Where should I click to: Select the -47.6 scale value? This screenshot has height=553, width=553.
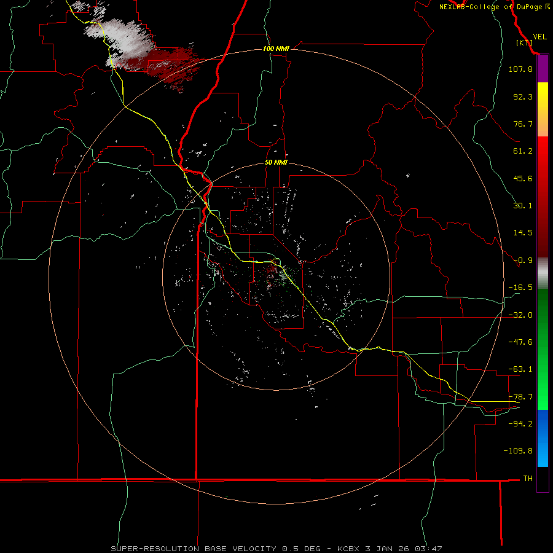pos(520,342)
